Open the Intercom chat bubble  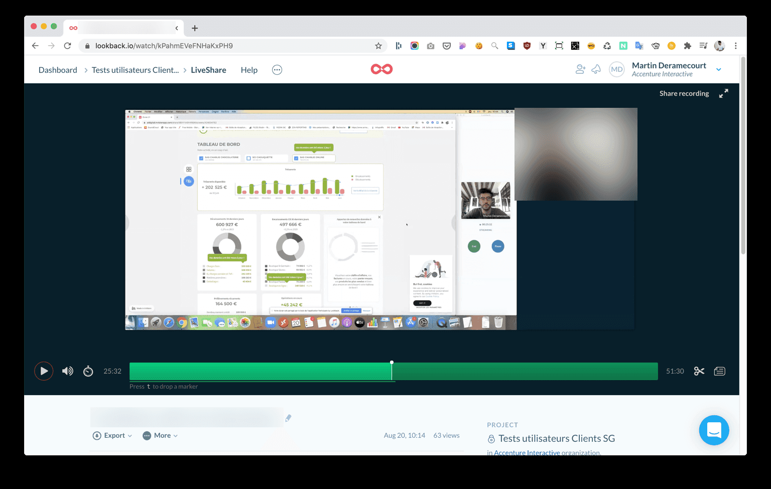coord(714,430)
